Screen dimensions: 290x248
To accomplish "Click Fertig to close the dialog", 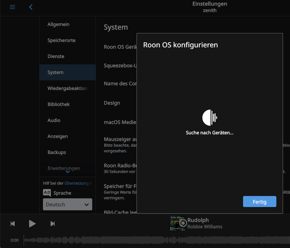I will coord(259,202).
